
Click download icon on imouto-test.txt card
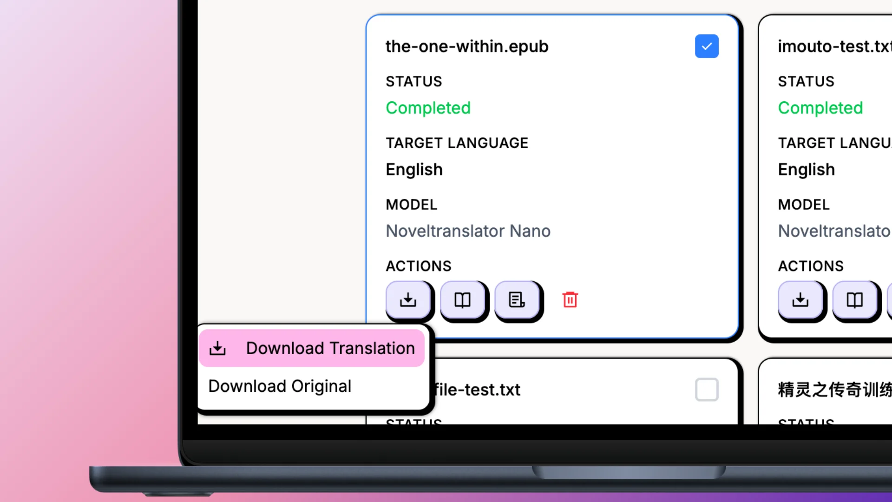[800, 300]
